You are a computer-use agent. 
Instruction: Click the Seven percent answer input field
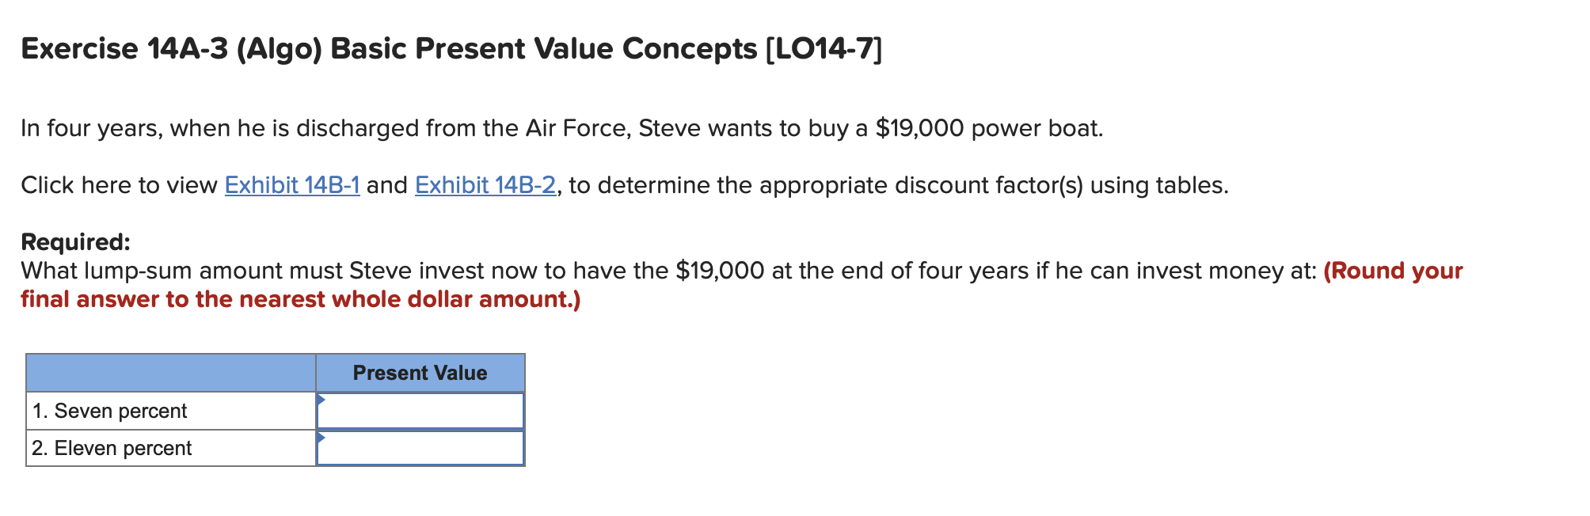click(x=421, y=410)
